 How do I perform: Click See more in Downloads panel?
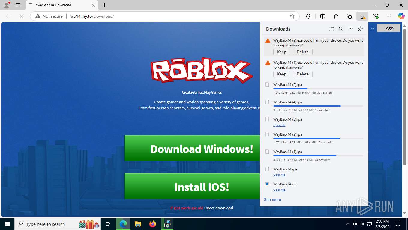[x=272, y=199]
